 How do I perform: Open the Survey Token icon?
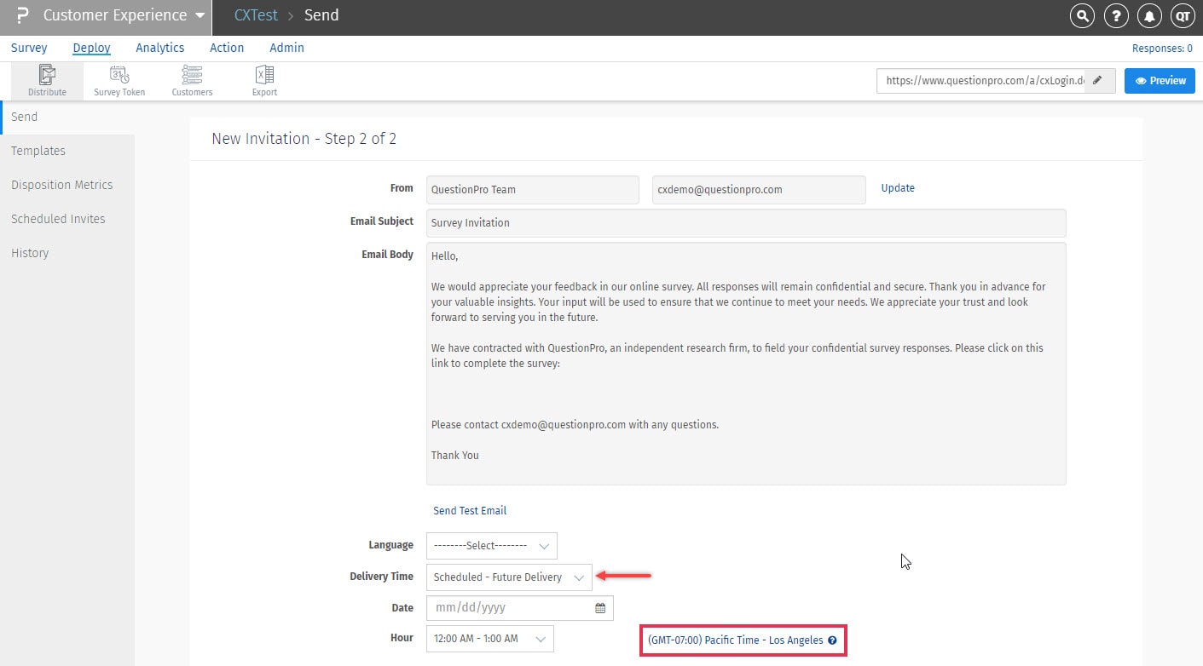tap(119, 81)
